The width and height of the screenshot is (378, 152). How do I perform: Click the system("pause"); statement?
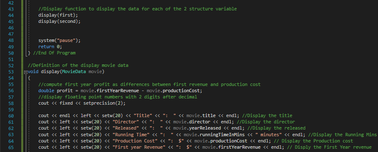(x=59, y=40)
